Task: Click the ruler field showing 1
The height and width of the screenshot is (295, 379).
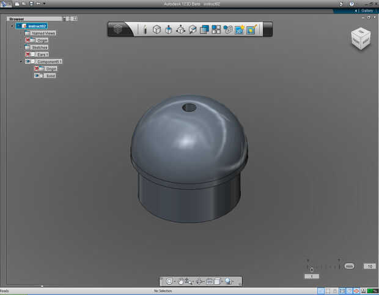Action: 312,276
